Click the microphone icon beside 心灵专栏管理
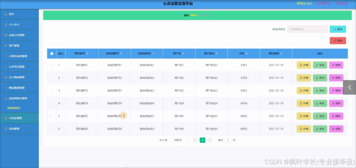This screenshot has width=356, height=168. (6, 67)
